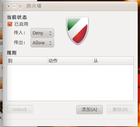Click the 传出: label
The width and height of the screenshot is (140, 127).
[x=20, y=42]
